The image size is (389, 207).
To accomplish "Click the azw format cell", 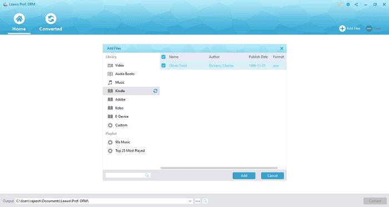I will [276, 65].
